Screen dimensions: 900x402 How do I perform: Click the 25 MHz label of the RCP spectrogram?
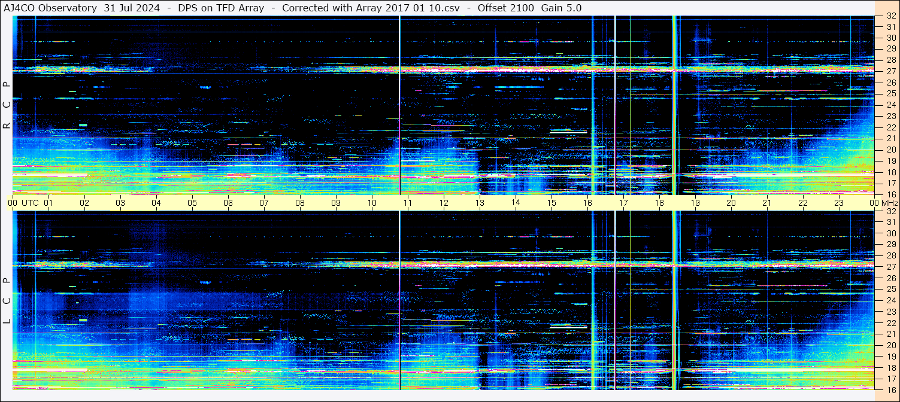[x=890, y=93]
